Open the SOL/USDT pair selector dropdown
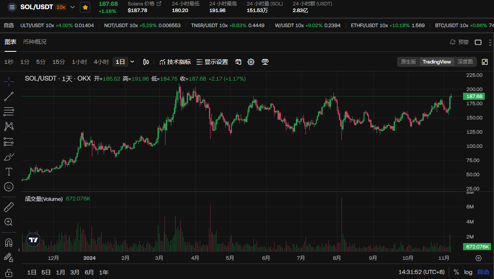The height and width of the screenshot is (279, 494). 73,7
